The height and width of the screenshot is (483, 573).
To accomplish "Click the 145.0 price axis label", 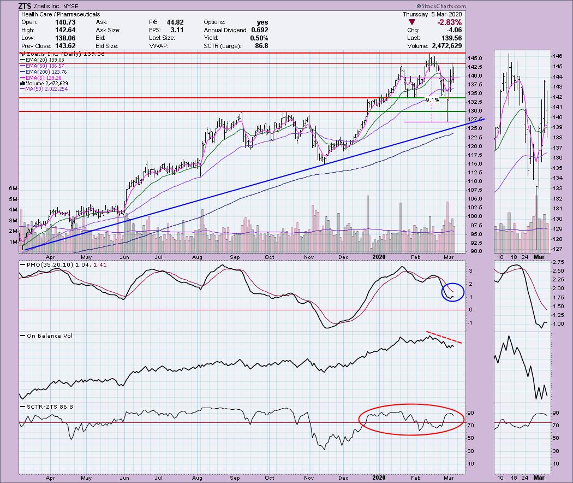I will [x=475, y=58].
